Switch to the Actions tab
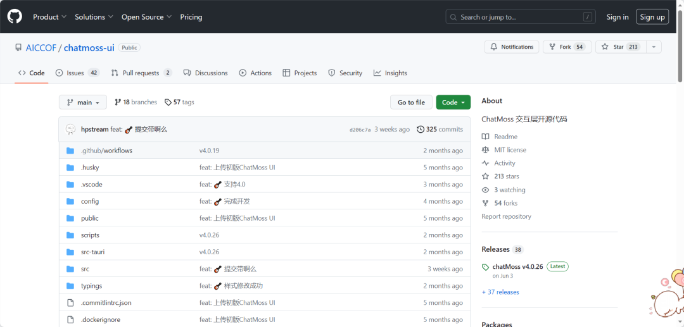This screenshot has width=684, height=327. [x=255, y=73]
